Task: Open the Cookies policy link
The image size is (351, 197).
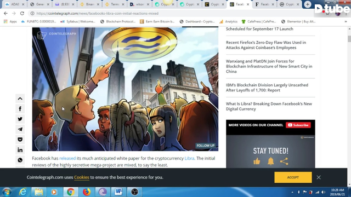Action: (x=82, y=177)
